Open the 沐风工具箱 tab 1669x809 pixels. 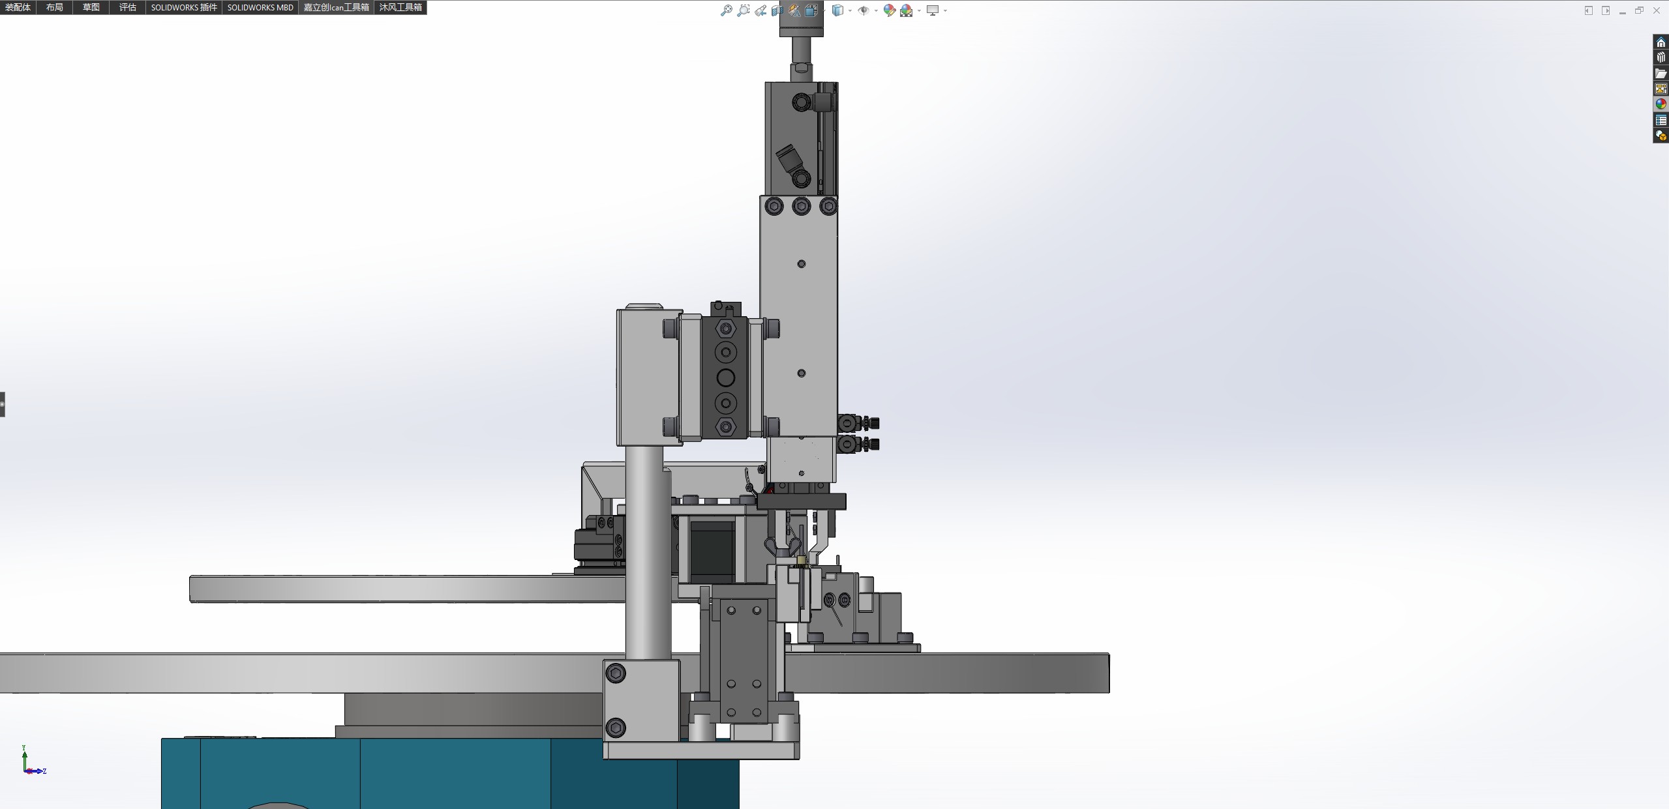(x=400, y=7)
